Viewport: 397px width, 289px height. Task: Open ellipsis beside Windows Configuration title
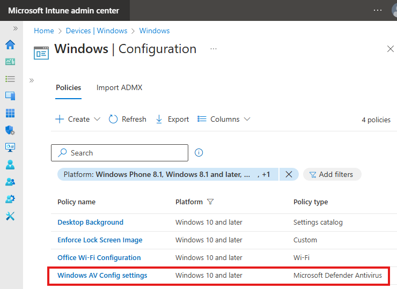214,49
